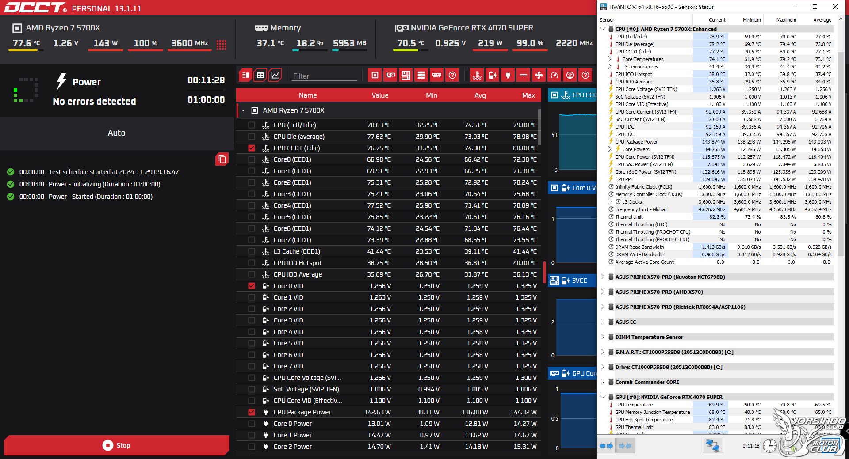This screenshot has width=849, height=459.
Task: Expand Corsair Commander CORE section
Action: tap(603, 382)
